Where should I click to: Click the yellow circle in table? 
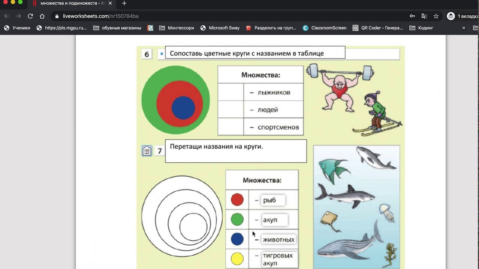tap(237, 259)
